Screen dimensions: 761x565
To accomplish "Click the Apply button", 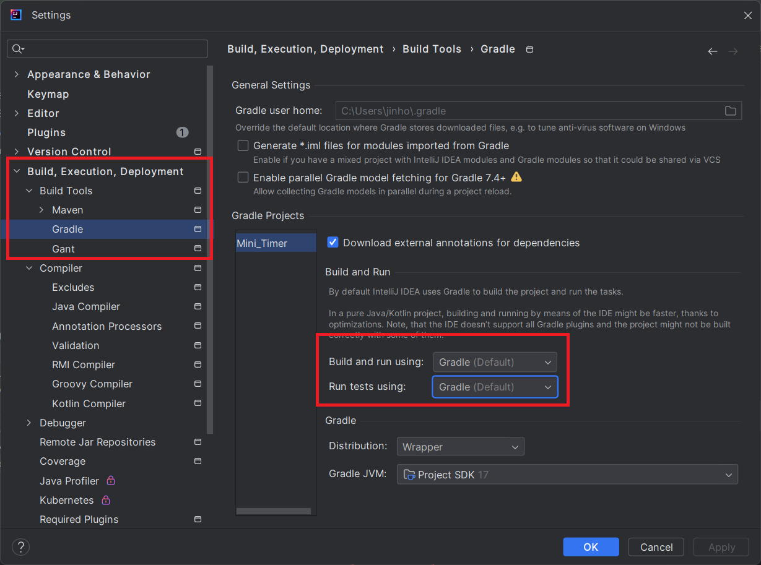I will point(721,547).
